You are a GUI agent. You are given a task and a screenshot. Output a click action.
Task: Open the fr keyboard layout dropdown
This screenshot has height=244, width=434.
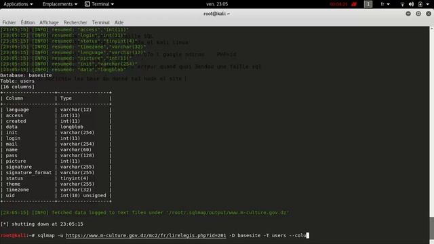point(385,4)
